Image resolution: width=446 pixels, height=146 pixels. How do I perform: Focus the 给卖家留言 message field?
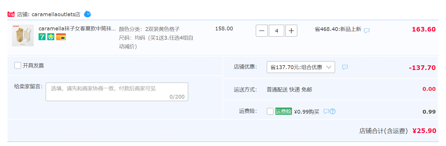click(x=117, y=92)
